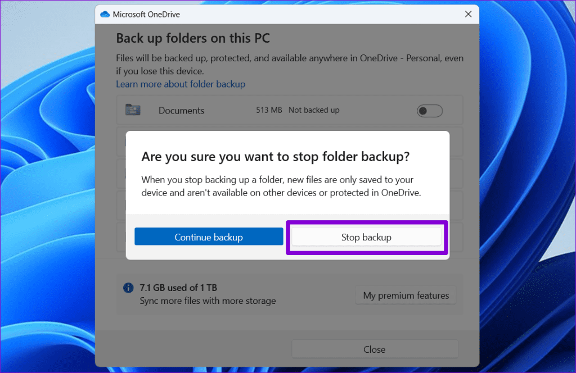Click the Back up folders on this PC heading

(x=193, y=38)
